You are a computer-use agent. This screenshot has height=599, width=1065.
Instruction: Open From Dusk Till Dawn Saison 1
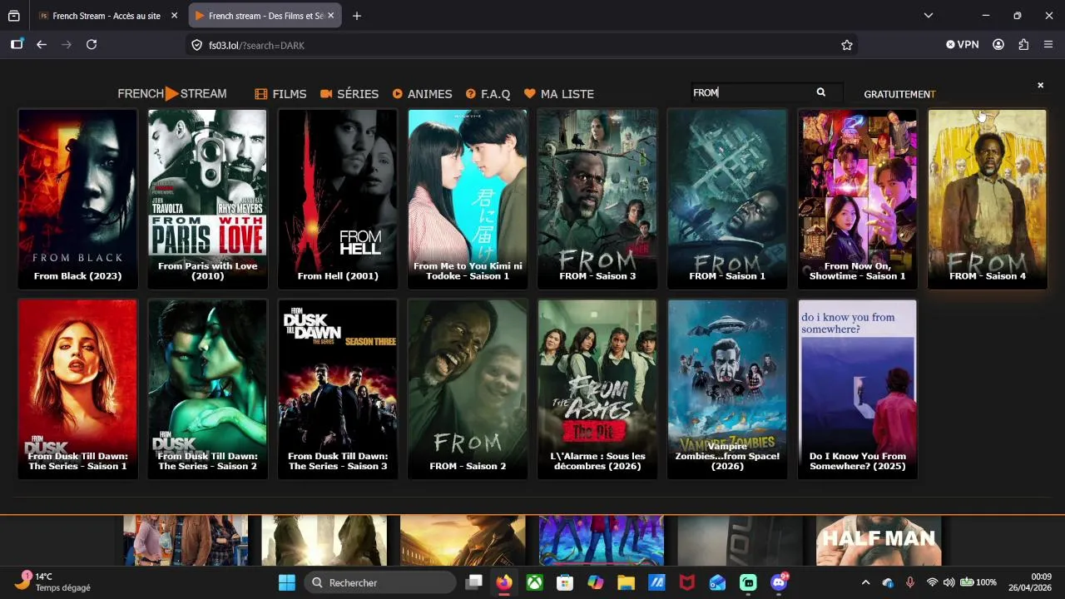pyautogui.click(x=78, y=389)
